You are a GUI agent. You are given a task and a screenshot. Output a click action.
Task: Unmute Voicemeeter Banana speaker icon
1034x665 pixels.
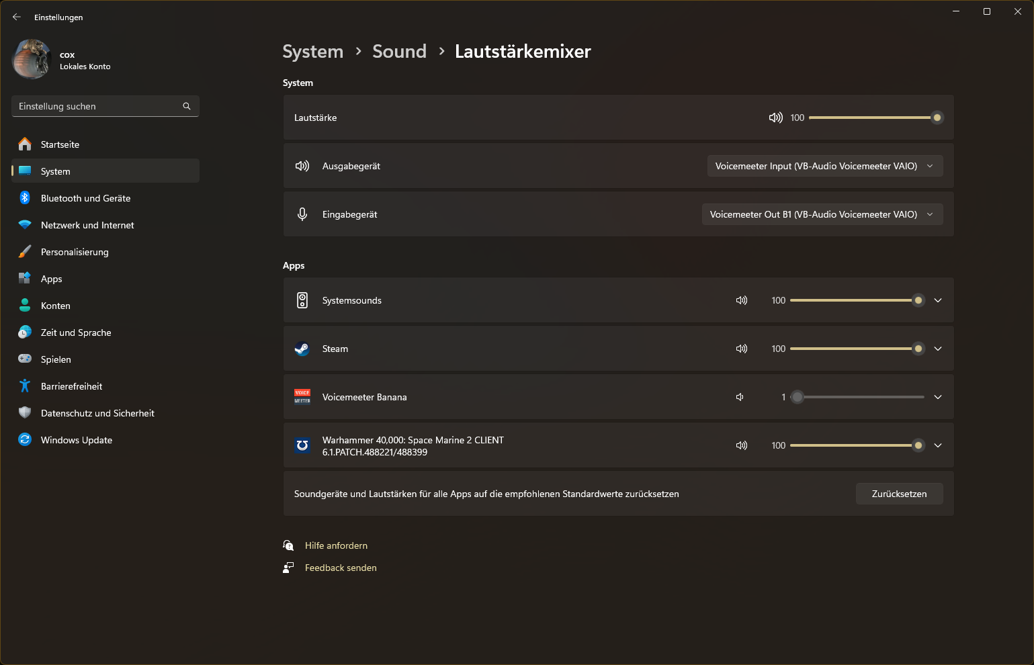pyautogui.click(x=740, y=397)
